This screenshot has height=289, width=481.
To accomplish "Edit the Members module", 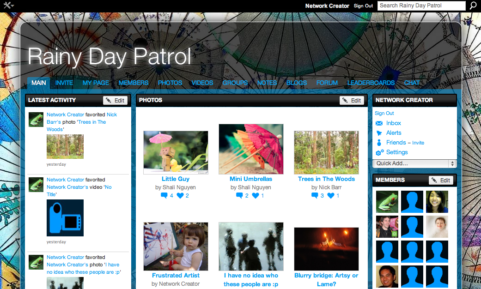I will [x=441, y=181].
